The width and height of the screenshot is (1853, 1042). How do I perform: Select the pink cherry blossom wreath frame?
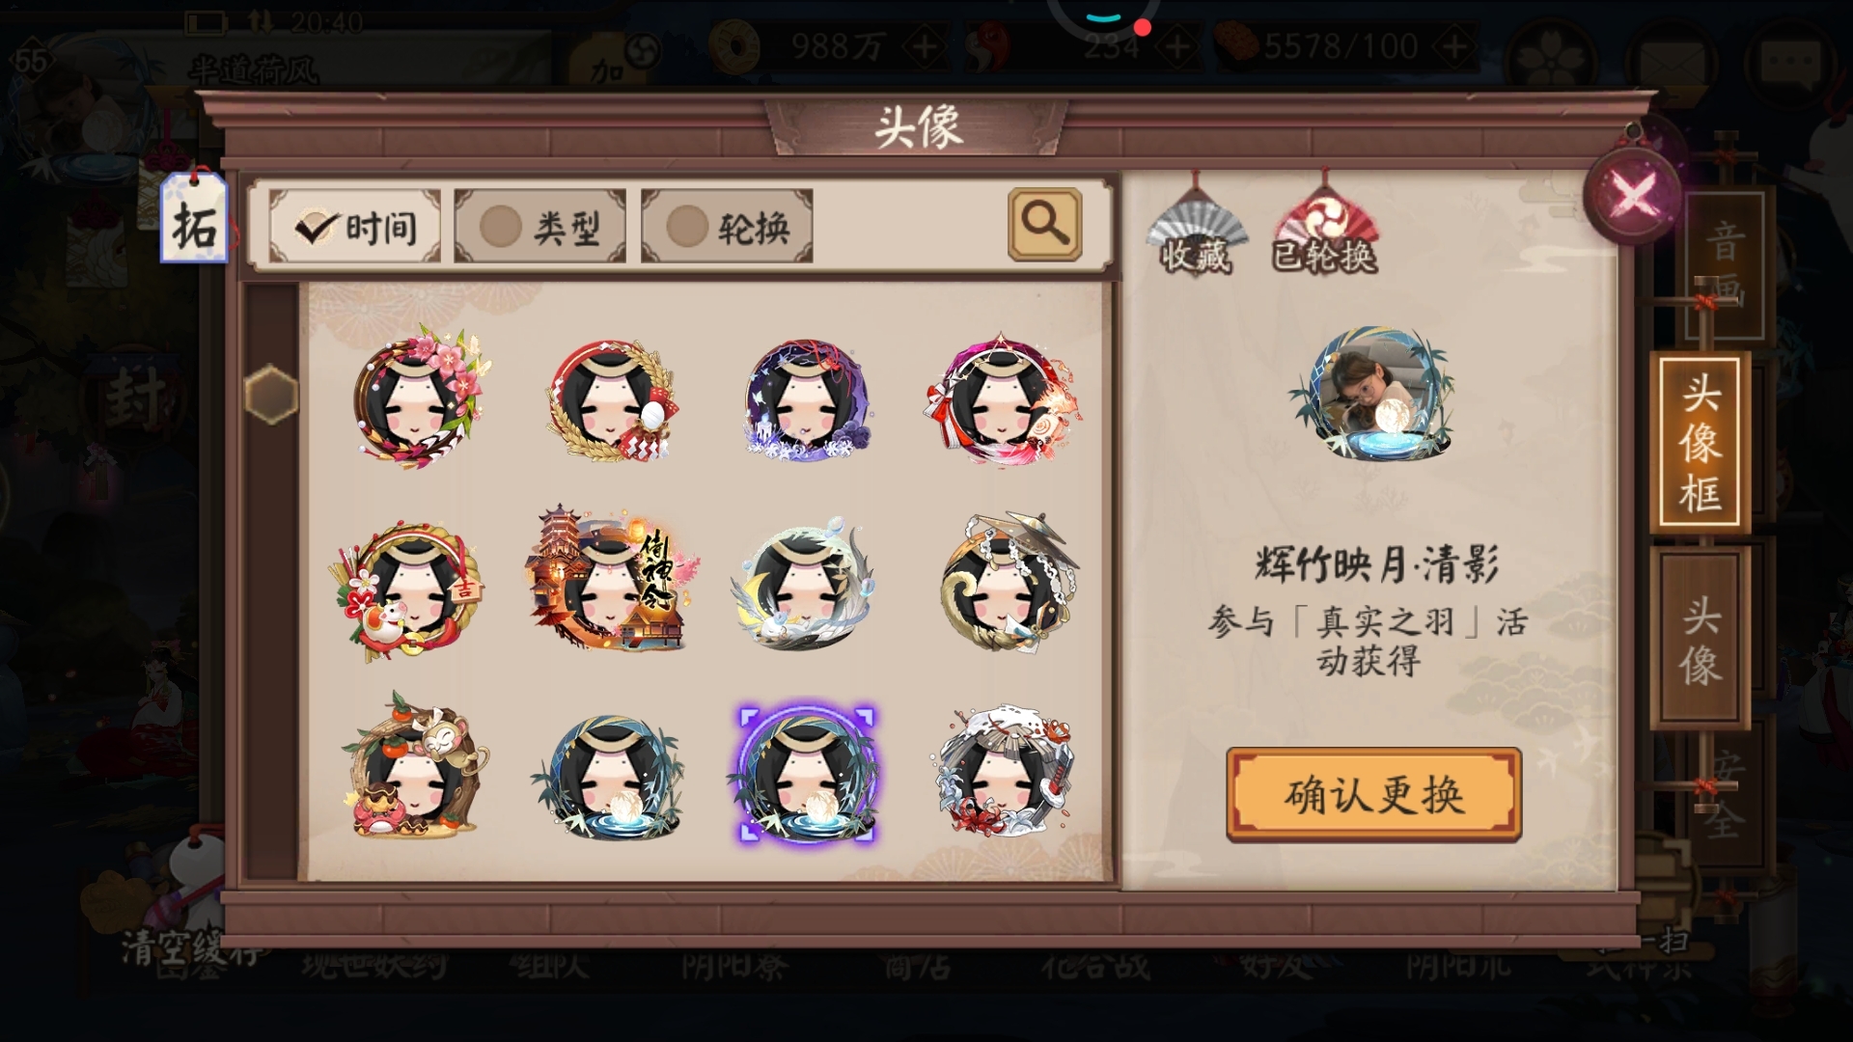coord(418,397)
